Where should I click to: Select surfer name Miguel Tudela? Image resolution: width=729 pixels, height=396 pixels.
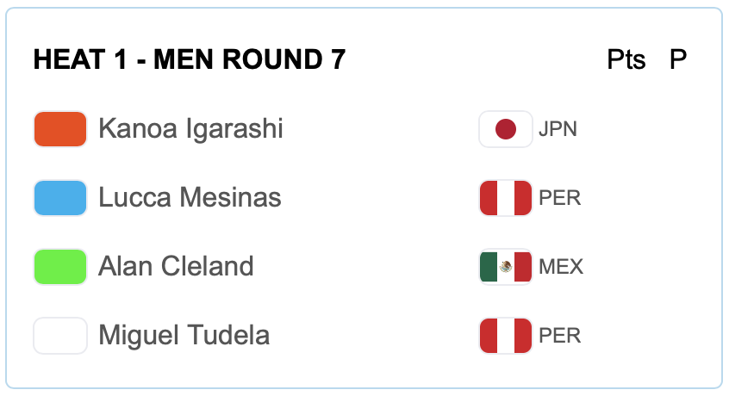coord(184,336)
